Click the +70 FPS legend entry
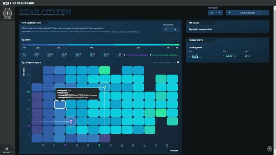This screenshot has width=276, height=155. click(x=119, y=55)
